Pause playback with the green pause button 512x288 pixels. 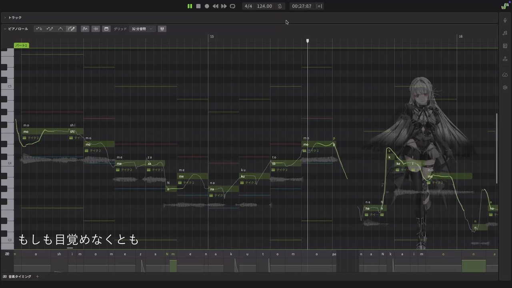tap(190, 6)
